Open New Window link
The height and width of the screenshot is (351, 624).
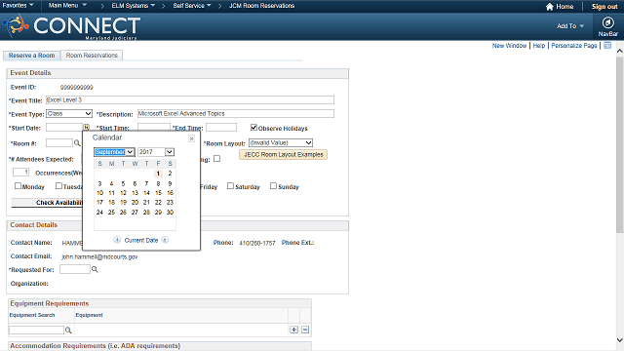click(x=509, y=46)
